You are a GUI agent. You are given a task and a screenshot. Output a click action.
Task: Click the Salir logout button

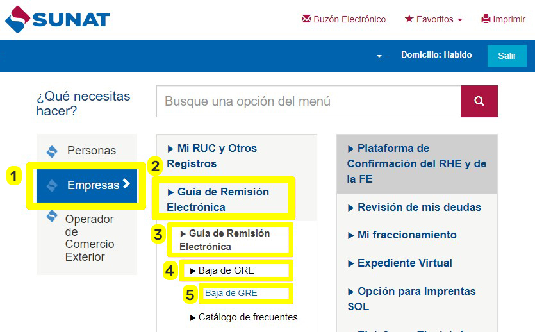507,56
